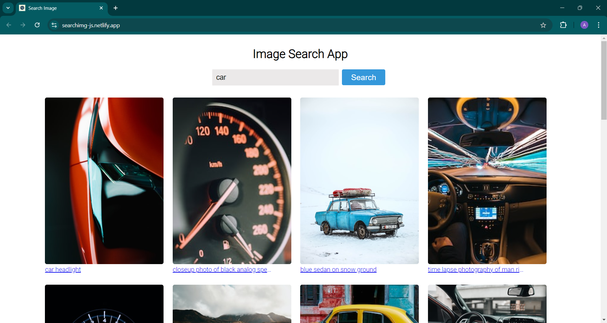
Task: Click the blue sedan in snow photo
Action: point(359,181)
